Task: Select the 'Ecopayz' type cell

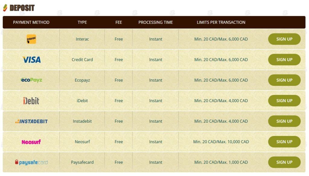Action: [82, 80]
